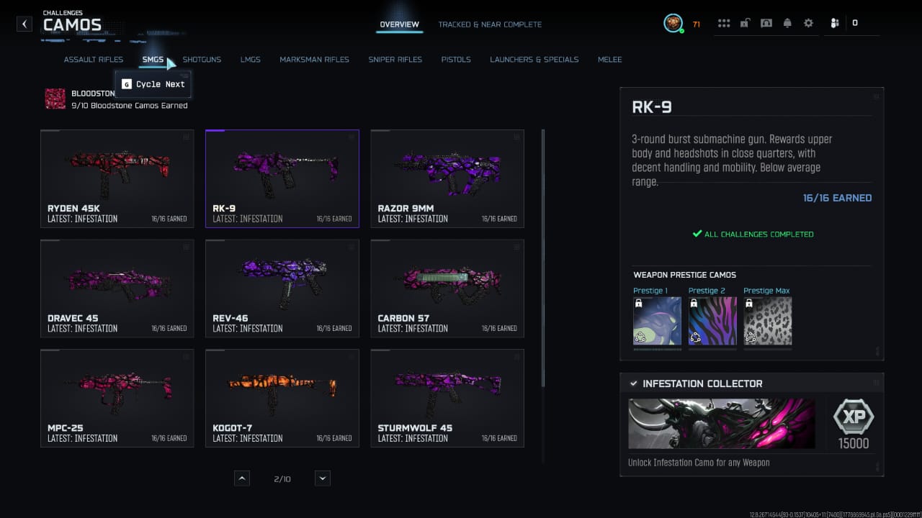The width and height of the screenshot is (922, 518).
Task: Click the unlock padlock icon in header
Action: [x=745, y=23]
